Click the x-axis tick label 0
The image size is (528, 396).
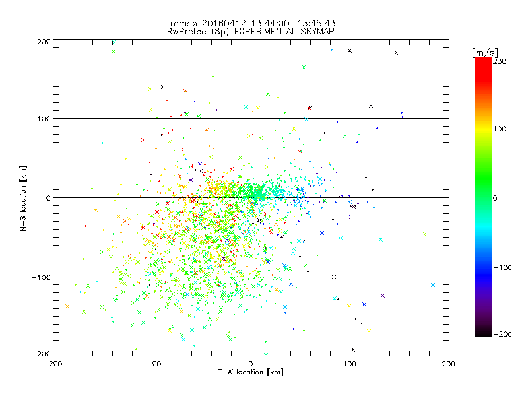[x=251, y=364]
